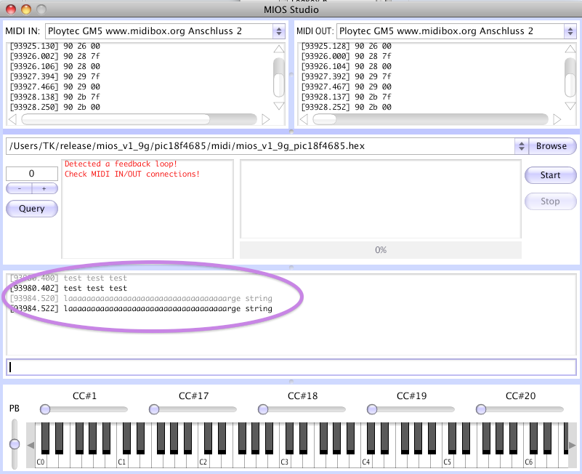Click the CC#19 slider knob
Image resolution: width=582 pixels, height=474 pixels.
(x=372, y=409)
